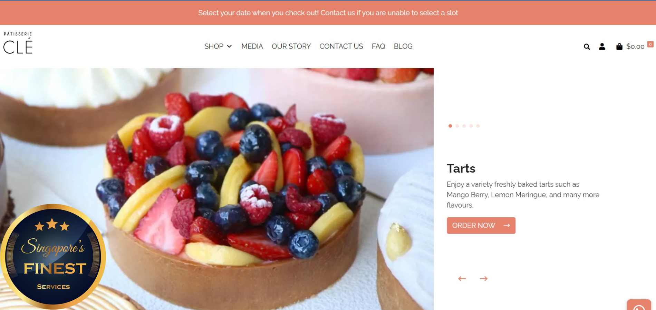This screenshot has height=310, width=656.
Task: Select the fifth carousel dot
Action: 478,126
